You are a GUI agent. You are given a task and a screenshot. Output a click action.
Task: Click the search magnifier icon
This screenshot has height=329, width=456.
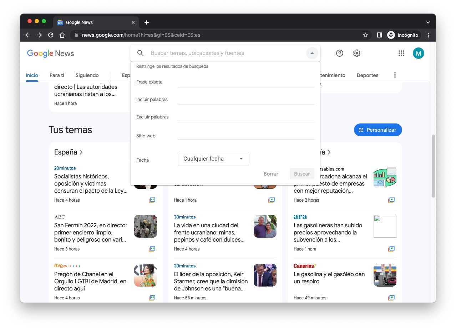pos(140,53)
